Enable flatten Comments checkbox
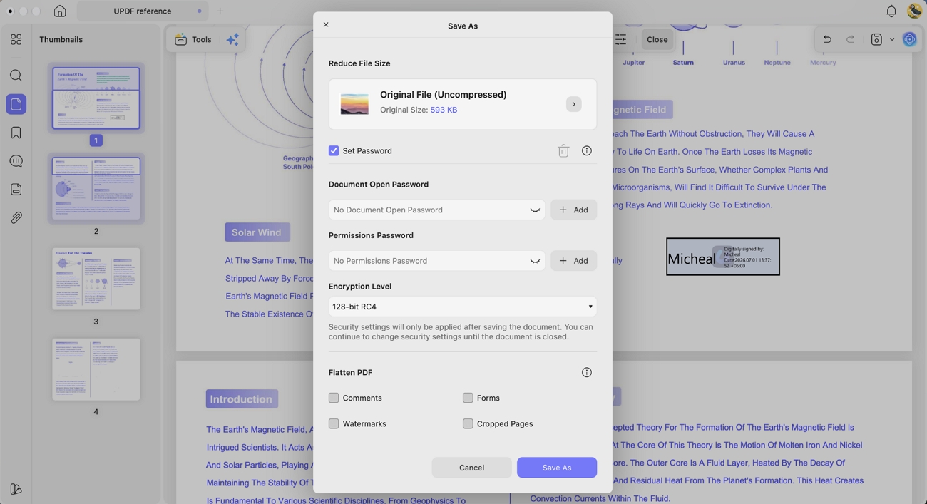Screen dimensions: 927x504 pos(334,398)
